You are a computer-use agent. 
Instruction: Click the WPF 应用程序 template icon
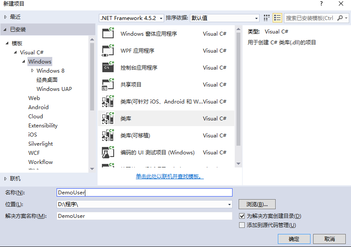[108, 50]
